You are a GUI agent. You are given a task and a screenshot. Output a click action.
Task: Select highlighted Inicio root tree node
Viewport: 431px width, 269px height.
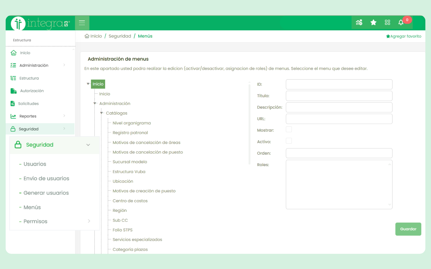pos(98,84)
